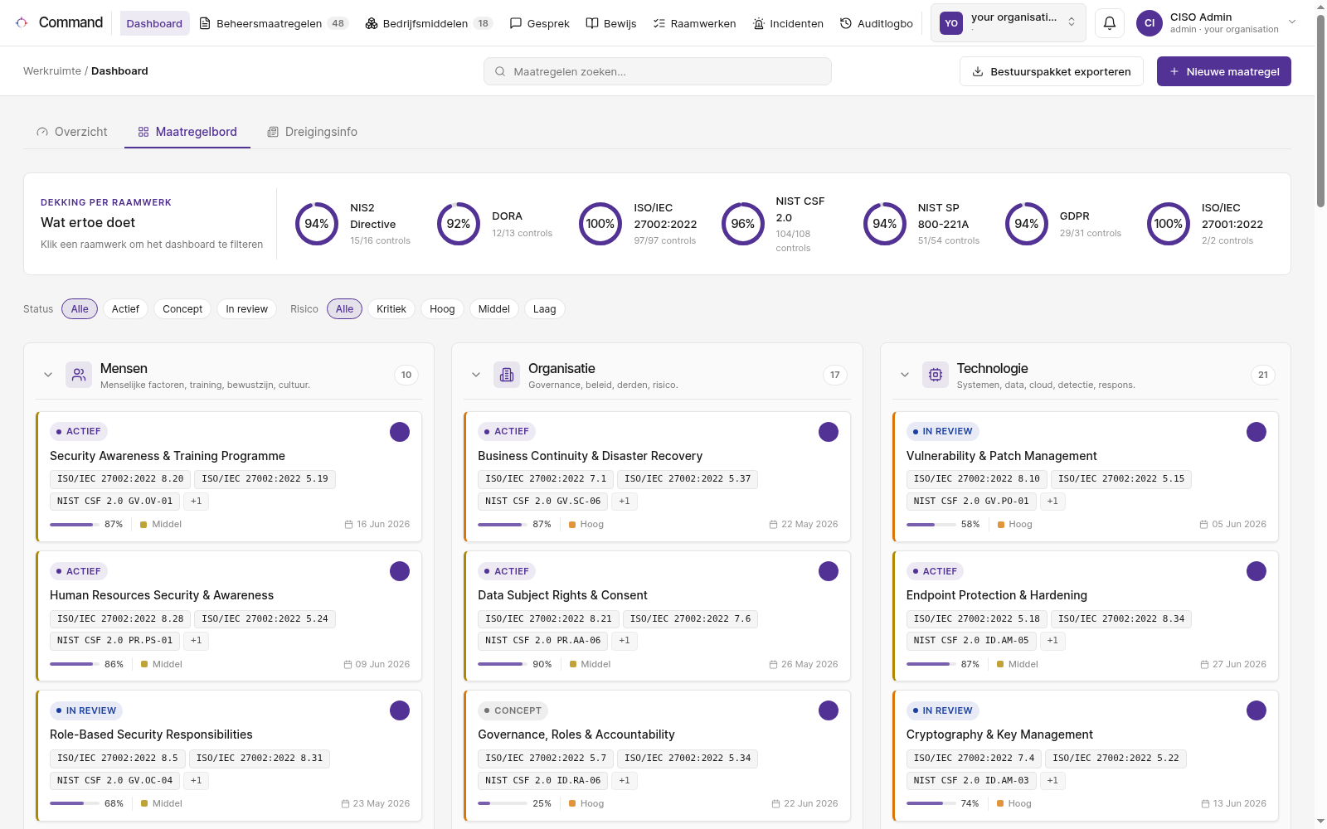Filter risk by Kritiek

click(391, 309)
